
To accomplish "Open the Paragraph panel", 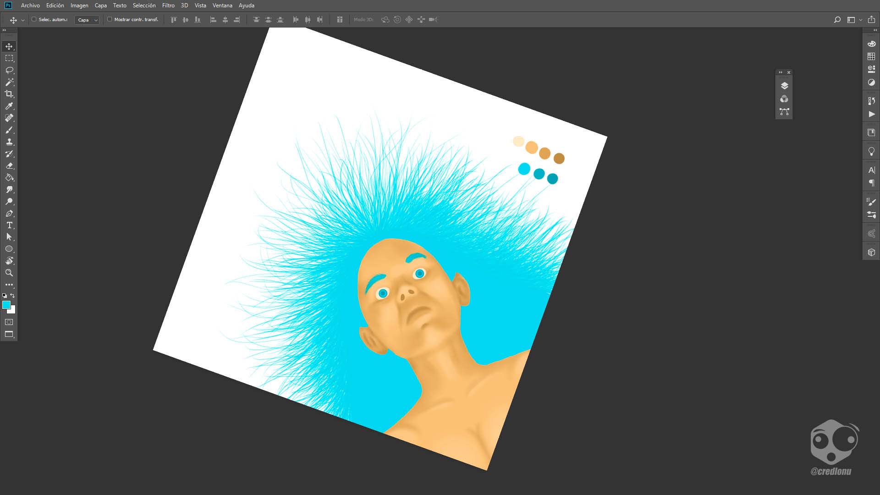I will (x=871, y=183).
